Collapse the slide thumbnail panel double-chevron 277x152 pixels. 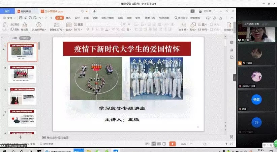tap(2, 38)
